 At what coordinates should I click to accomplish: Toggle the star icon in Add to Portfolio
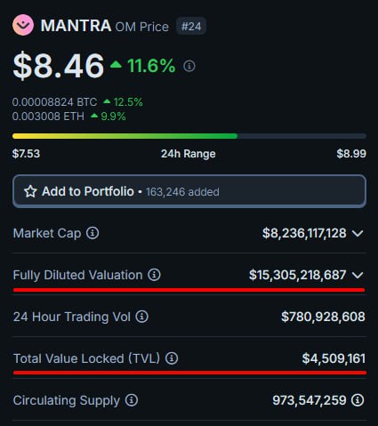(x=30, y=191)
